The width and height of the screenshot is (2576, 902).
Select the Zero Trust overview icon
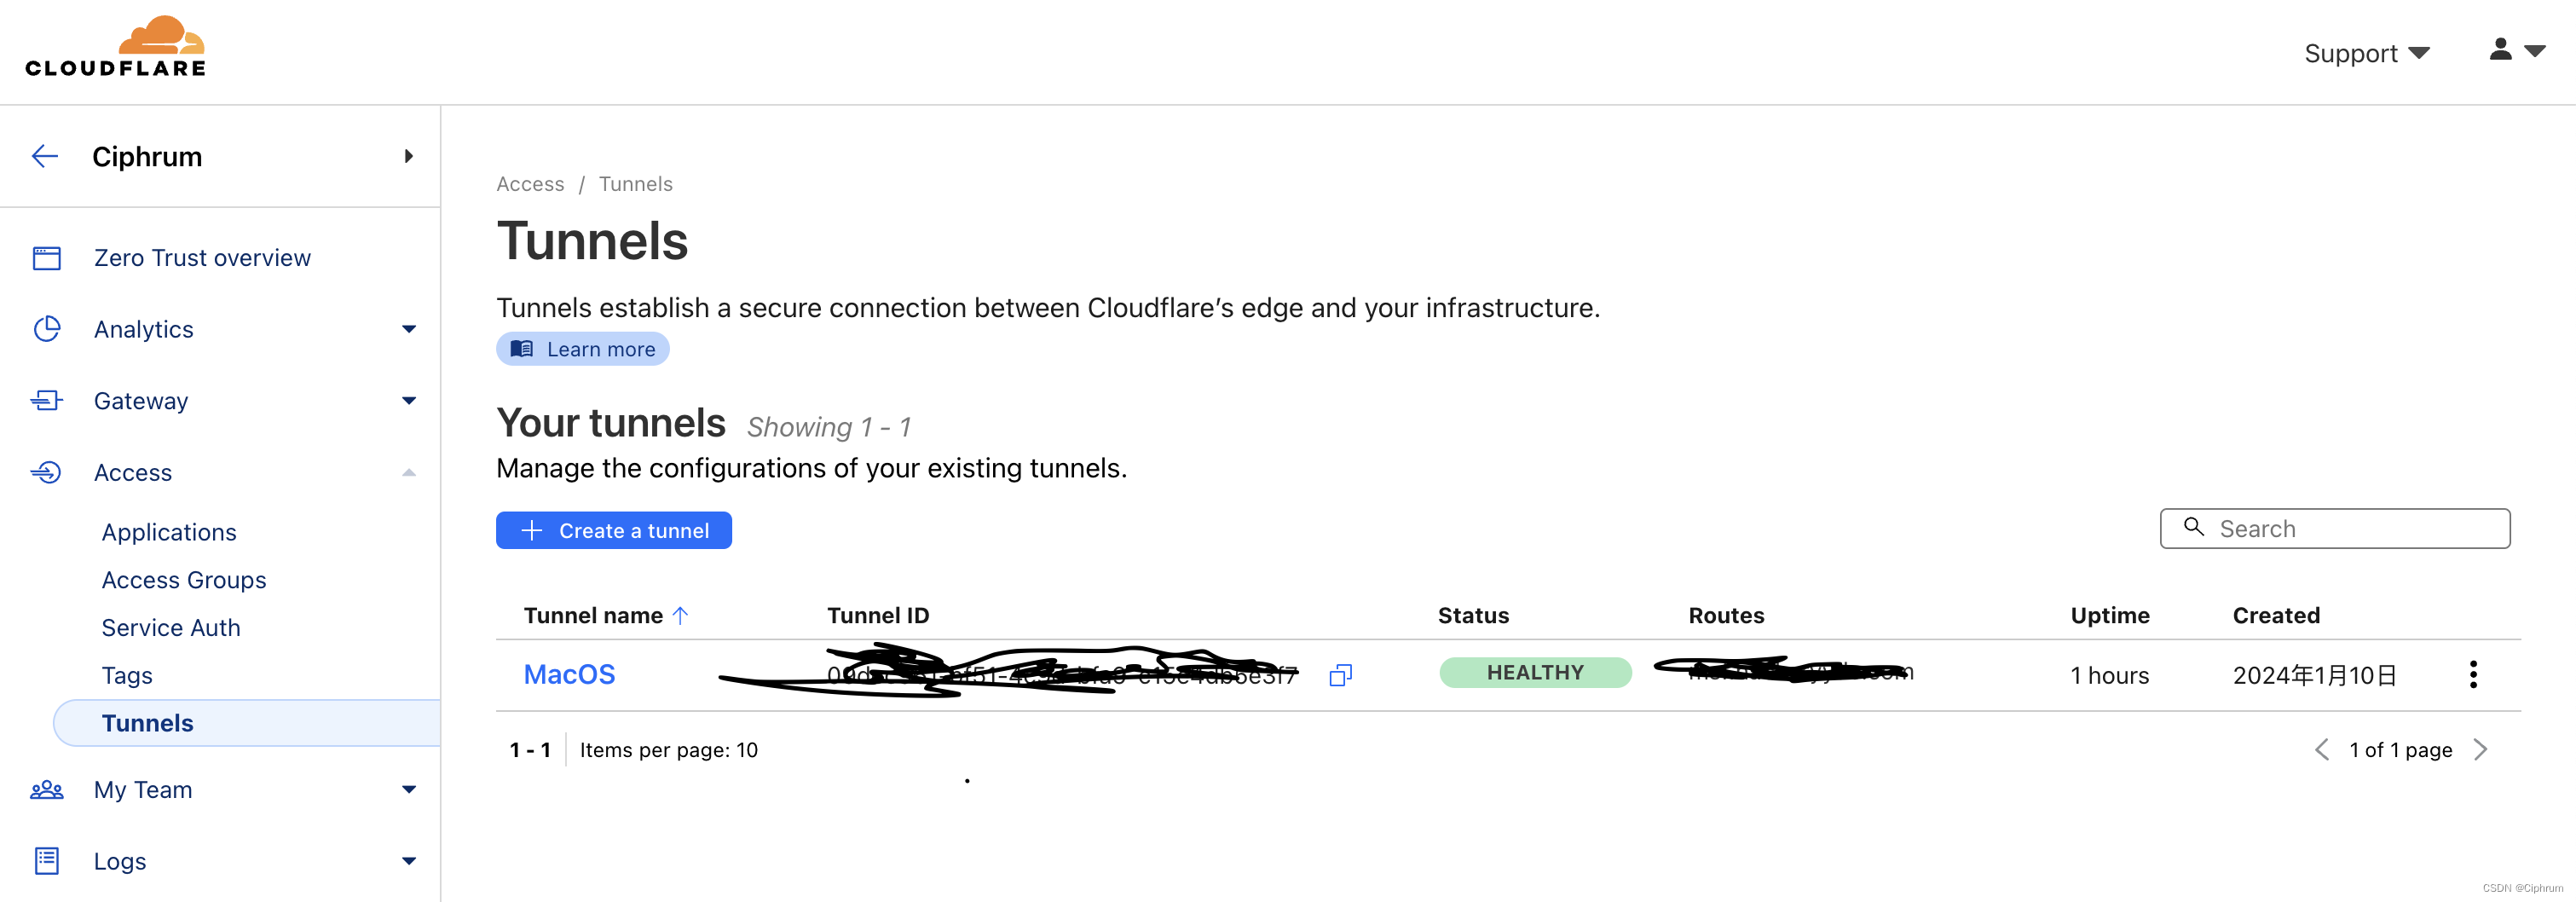[46, 257]
